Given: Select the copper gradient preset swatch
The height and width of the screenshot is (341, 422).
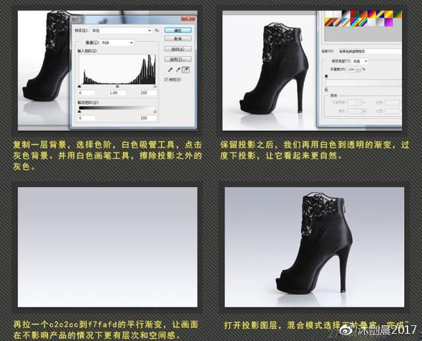Looking at the screenshot, I should pyautogui.click(x=338, y=22).
